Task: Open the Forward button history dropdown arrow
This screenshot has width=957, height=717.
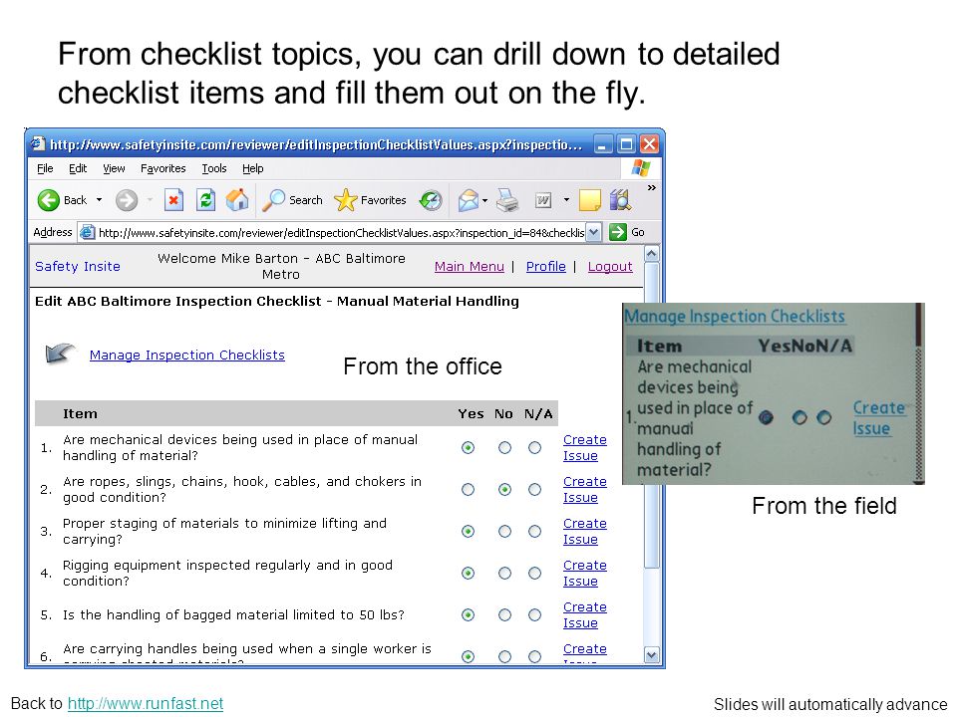Action: tap(150, 200)
